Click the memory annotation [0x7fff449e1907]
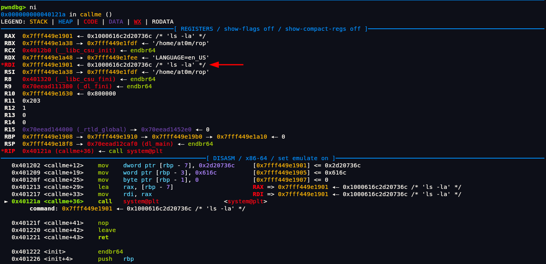The image size is (546, 264). [x=282, y=180]
